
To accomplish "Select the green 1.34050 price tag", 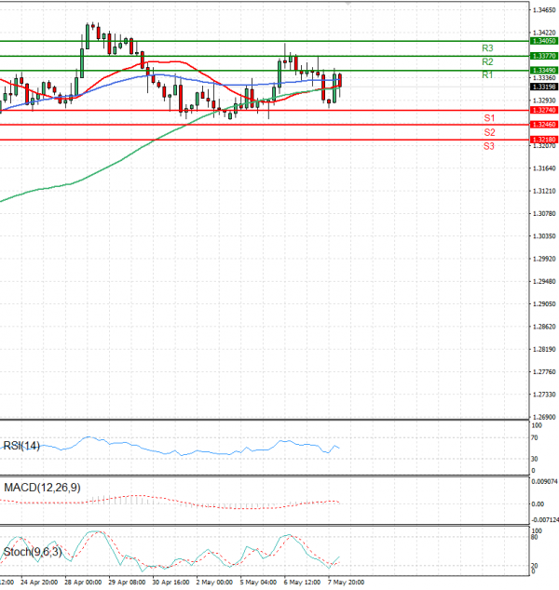I will pyautogui.click(x=543, y=41).
